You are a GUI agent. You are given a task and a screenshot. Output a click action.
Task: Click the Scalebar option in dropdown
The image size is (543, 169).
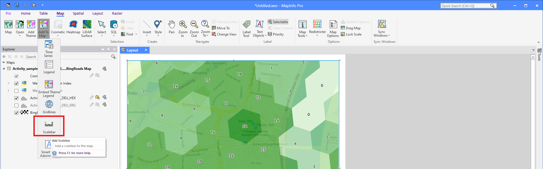point(49,126)
